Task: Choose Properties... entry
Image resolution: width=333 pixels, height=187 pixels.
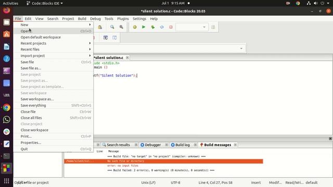Action: click(x=53, y=143)
